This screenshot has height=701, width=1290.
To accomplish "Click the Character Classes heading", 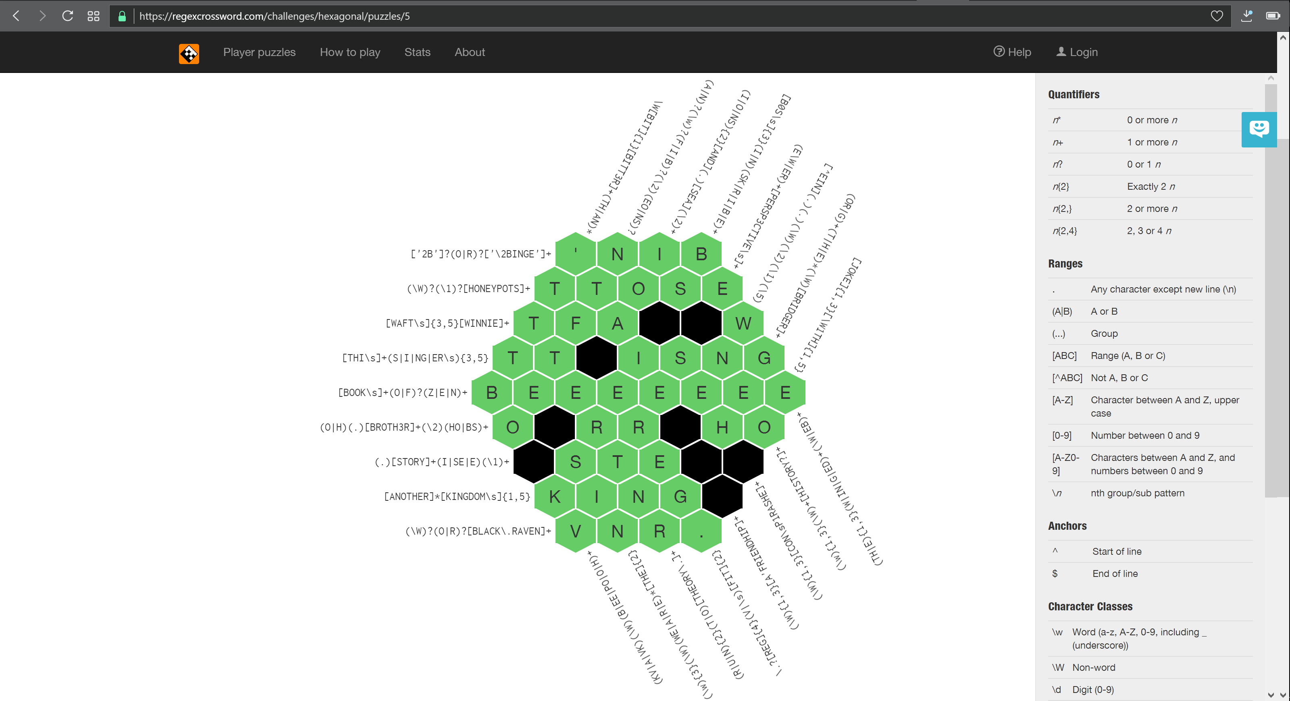I will click(x=1090, y=606).
